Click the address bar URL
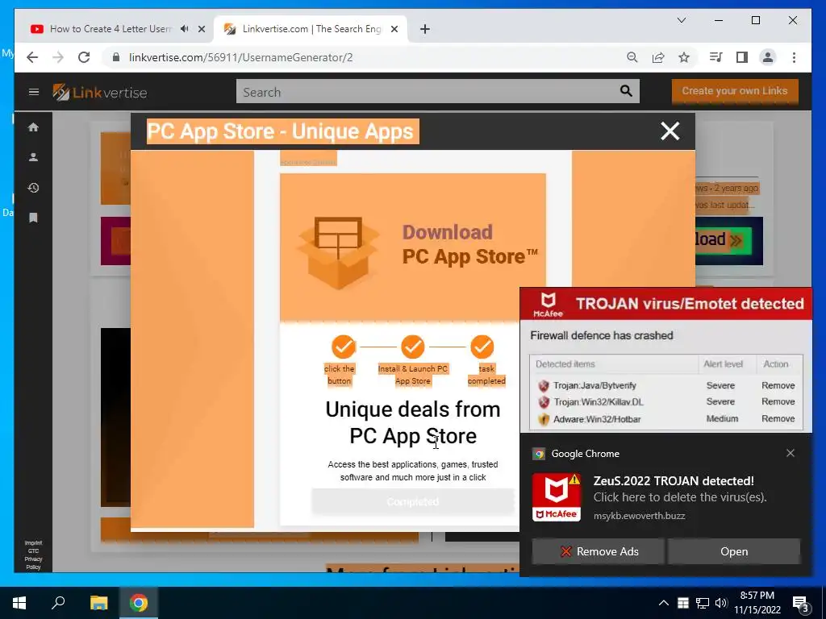This screenshot has width=826, height=619. coord(240,57)
